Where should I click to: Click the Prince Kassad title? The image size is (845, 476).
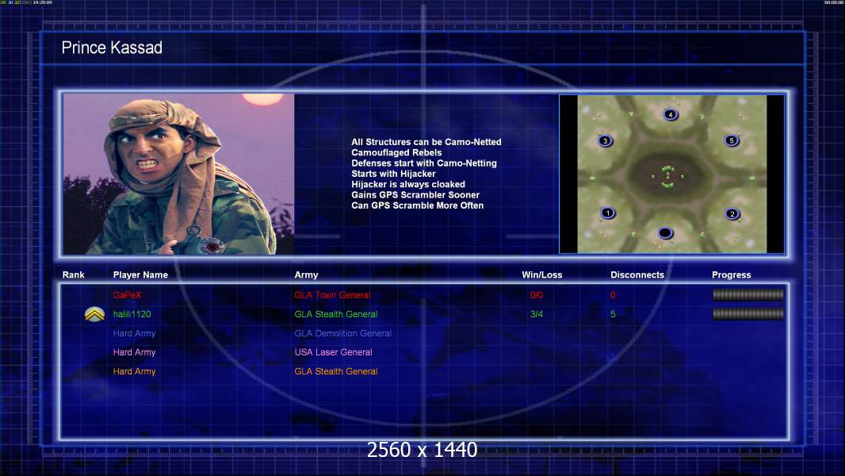pyautogui.click(x=112, y=48)
